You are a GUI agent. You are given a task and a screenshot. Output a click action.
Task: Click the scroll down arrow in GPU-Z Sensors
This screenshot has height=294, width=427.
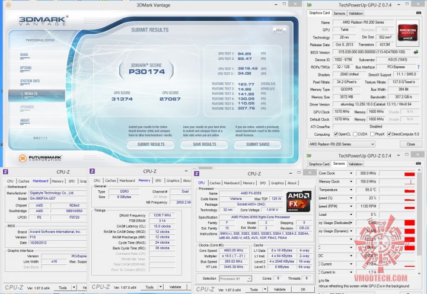(x=419, y=273)
